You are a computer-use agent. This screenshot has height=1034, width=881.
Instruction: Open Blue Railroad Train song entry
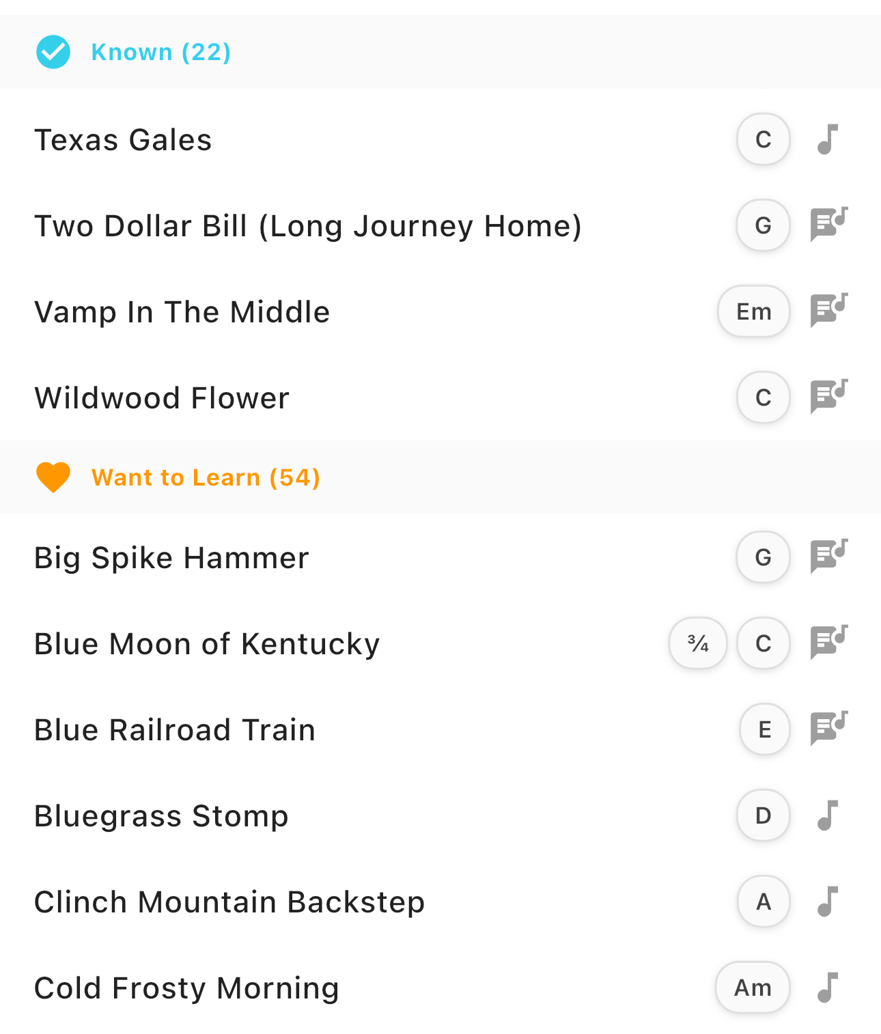175,729
